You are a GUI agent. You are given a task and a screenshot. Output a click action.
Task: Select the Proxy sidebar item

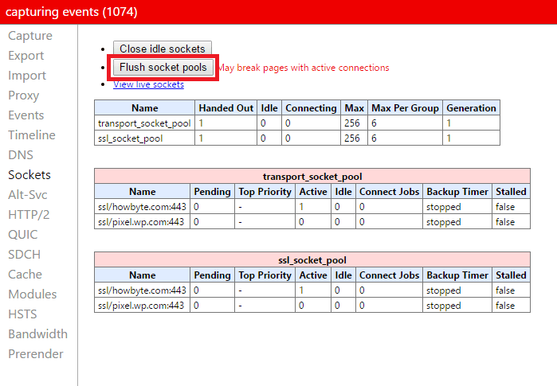24,96
